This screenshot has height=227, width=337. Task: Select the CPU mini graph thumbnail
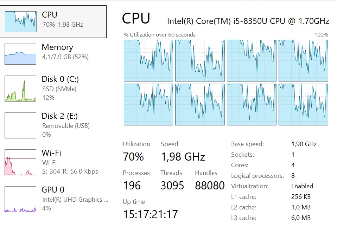20,21
